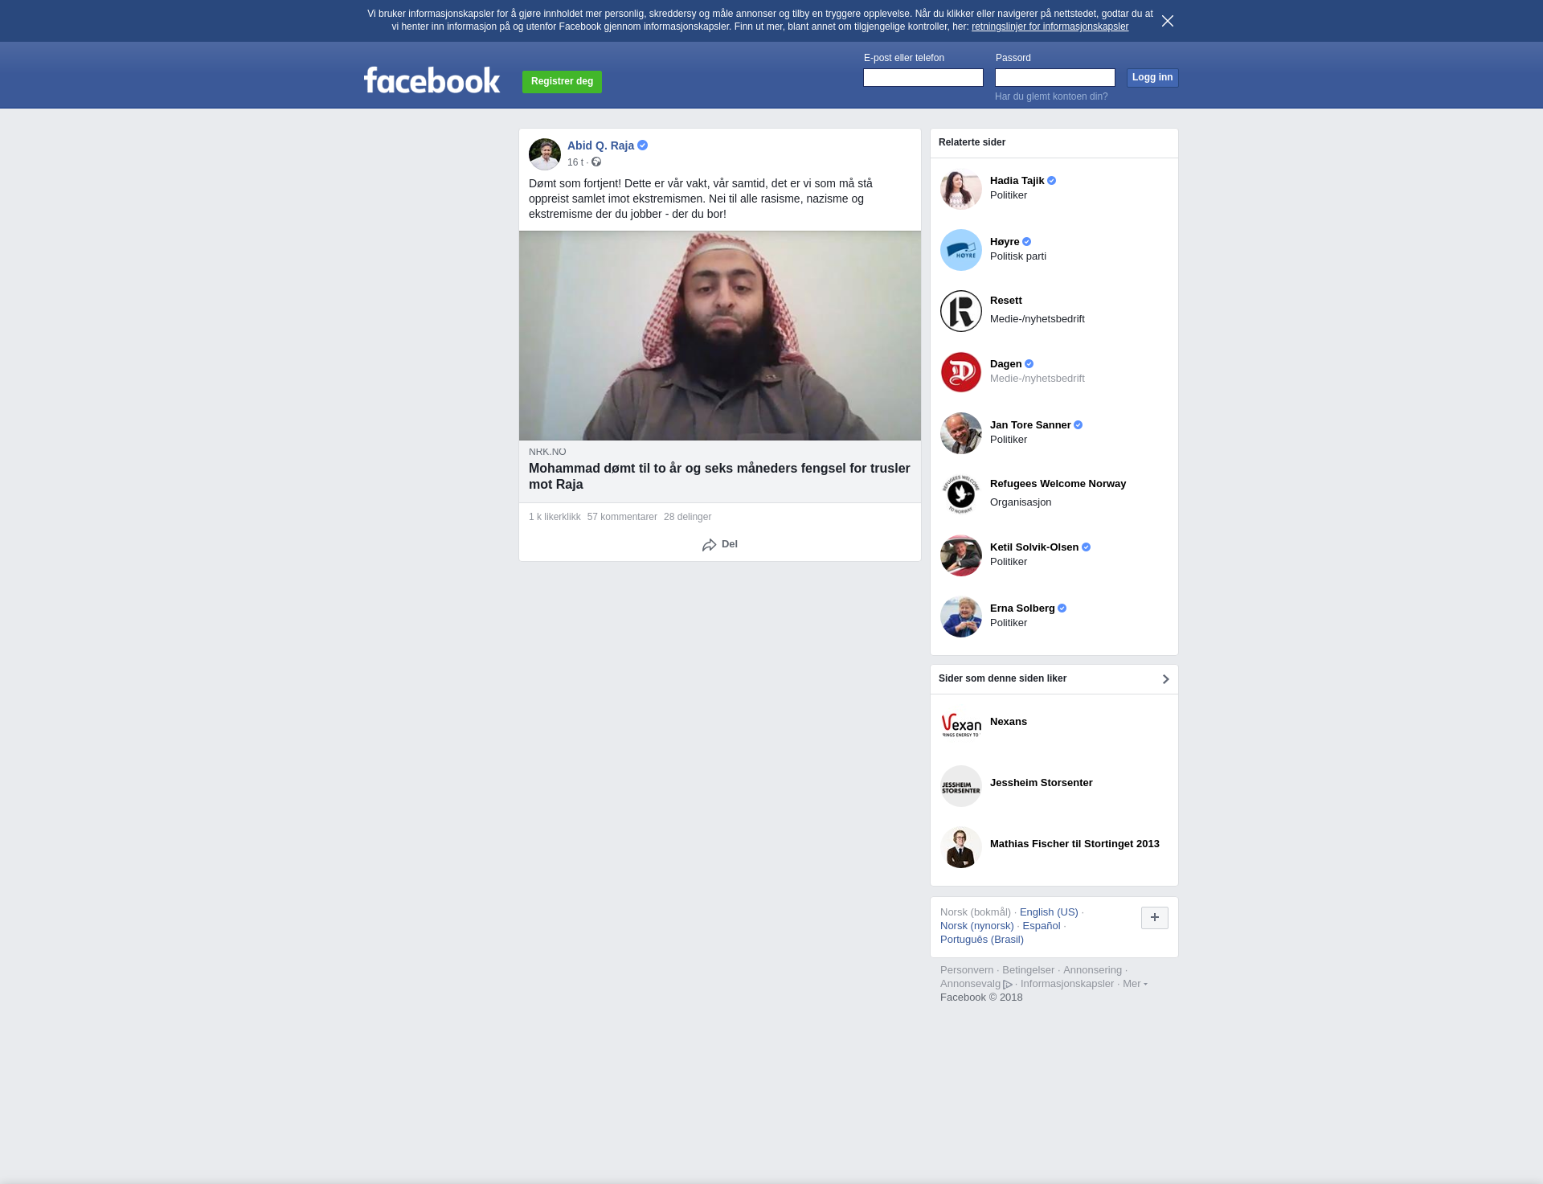Open the Ketil Solvik-Olsen page link
This screenshot has width=1543, height=1184.
1034,547
